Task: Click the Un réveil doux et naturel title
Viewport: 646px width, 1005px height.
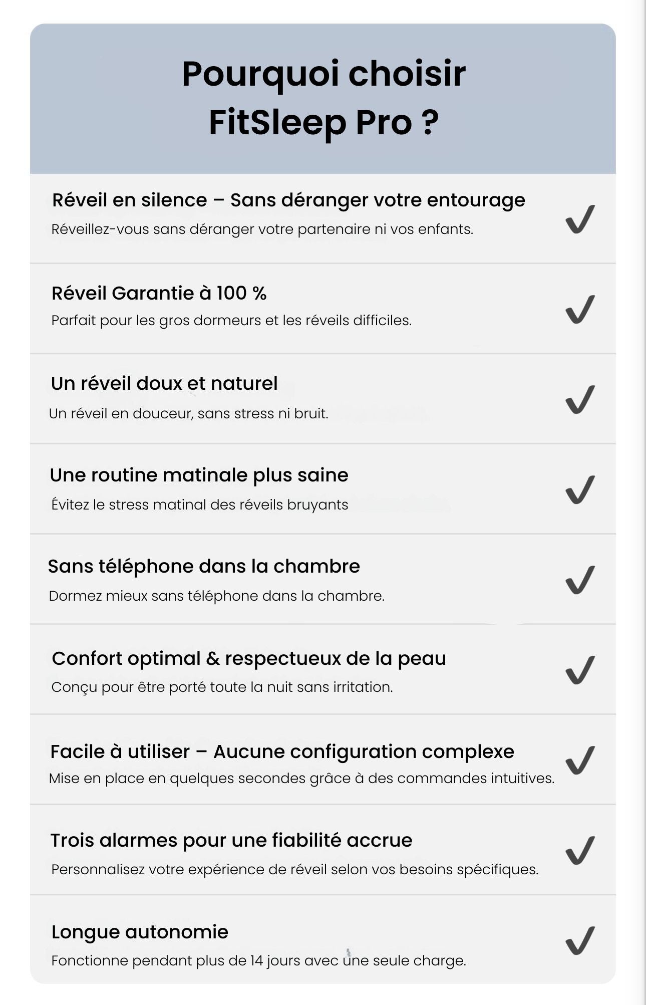Action: [x=164, y=383]
